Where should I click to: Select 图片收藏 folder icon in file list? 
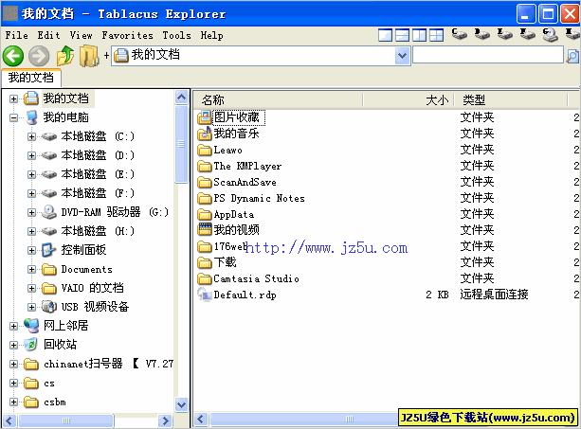205,117
